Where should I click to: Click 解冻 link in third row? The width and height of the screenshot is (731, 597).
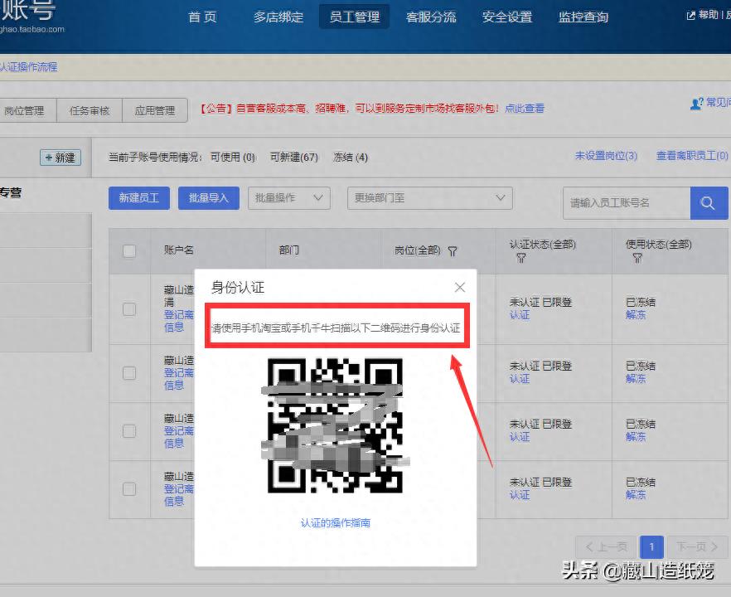tap(636, 436)
